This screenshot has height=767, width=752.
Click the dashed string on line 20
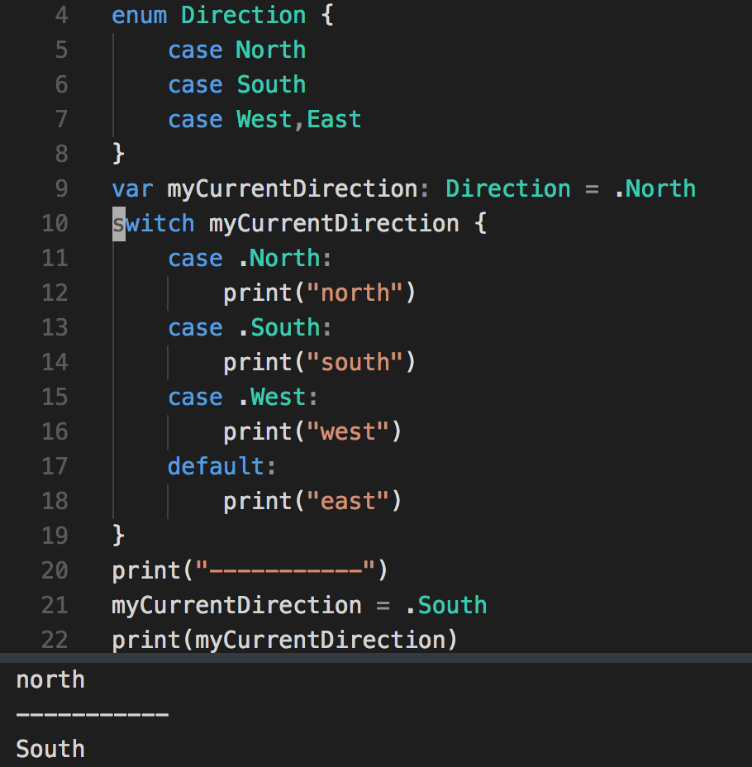286,570
